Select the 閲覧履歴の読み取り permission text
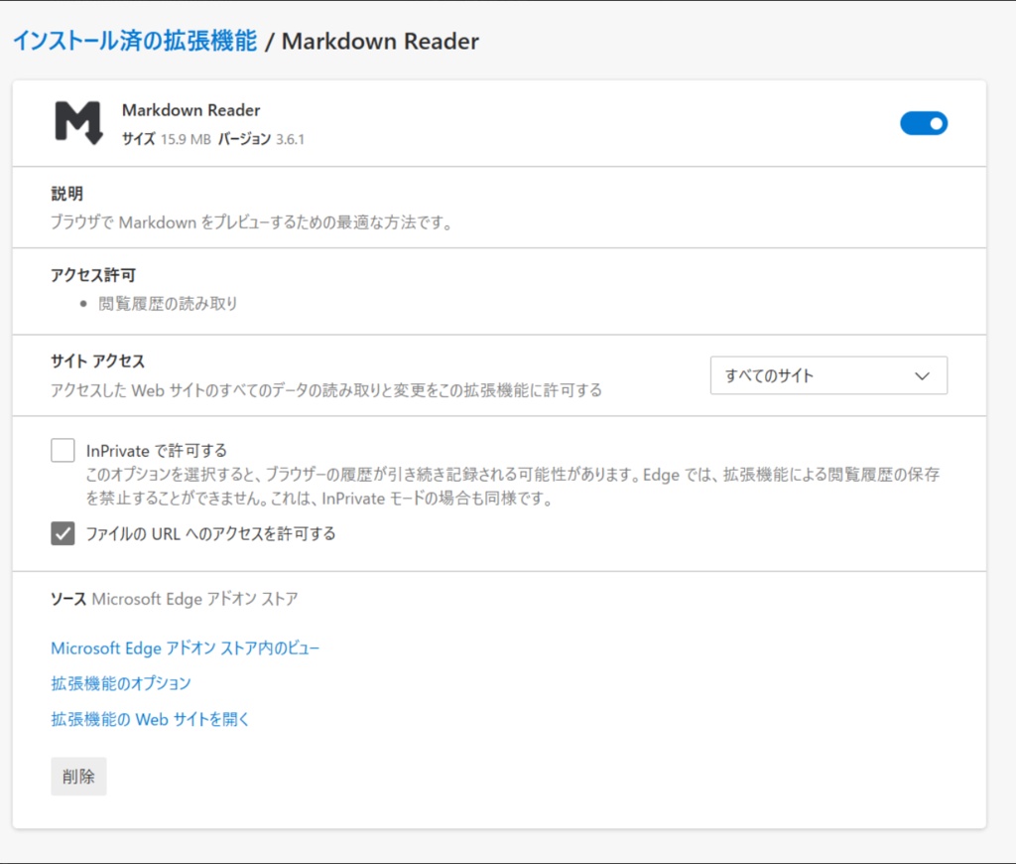 (x=168, y=304)
